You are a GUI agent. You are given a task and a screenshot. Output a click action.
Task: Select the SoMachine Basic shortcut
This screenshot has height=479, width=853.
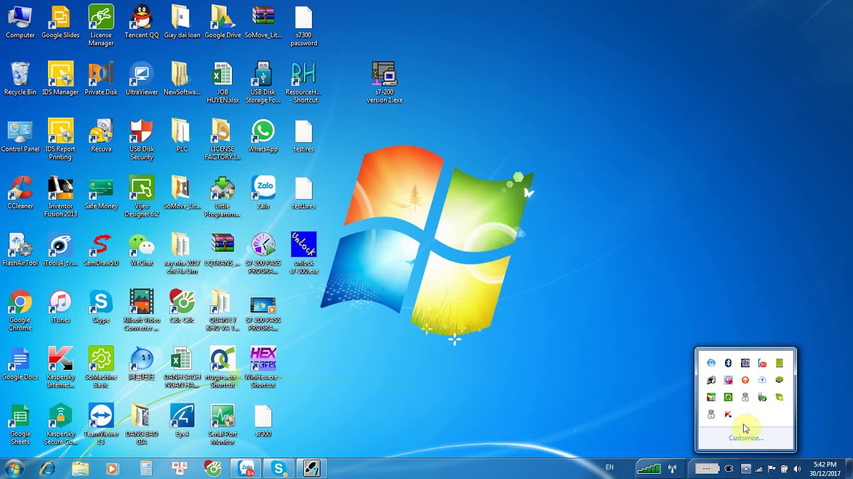[101, 368]
